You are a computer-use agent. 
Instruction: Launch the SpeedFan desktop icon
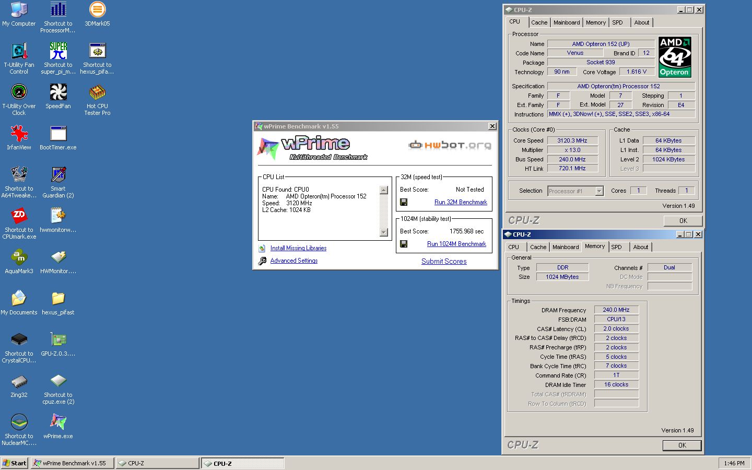tap(58, 92)
